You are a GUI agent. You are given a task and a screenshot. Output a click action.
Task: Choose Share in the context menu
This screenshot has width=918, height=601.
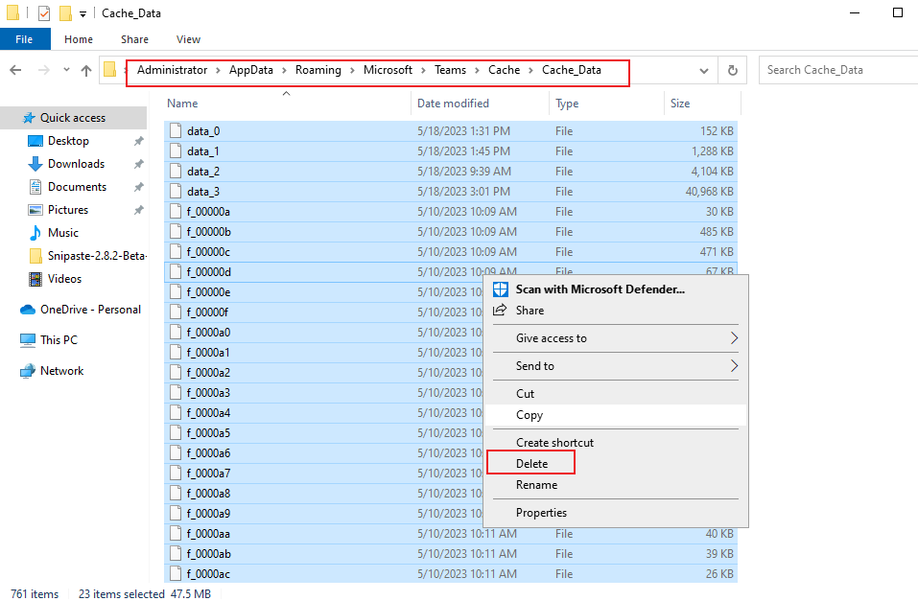tap(616, 311)
